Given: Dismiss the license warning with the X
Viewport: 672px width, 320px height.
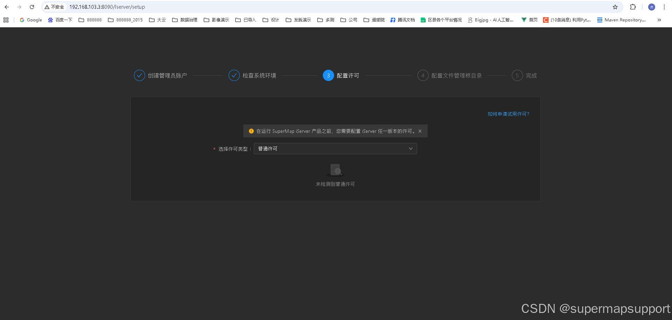Looking at the screenshot, I should point(420,131).
